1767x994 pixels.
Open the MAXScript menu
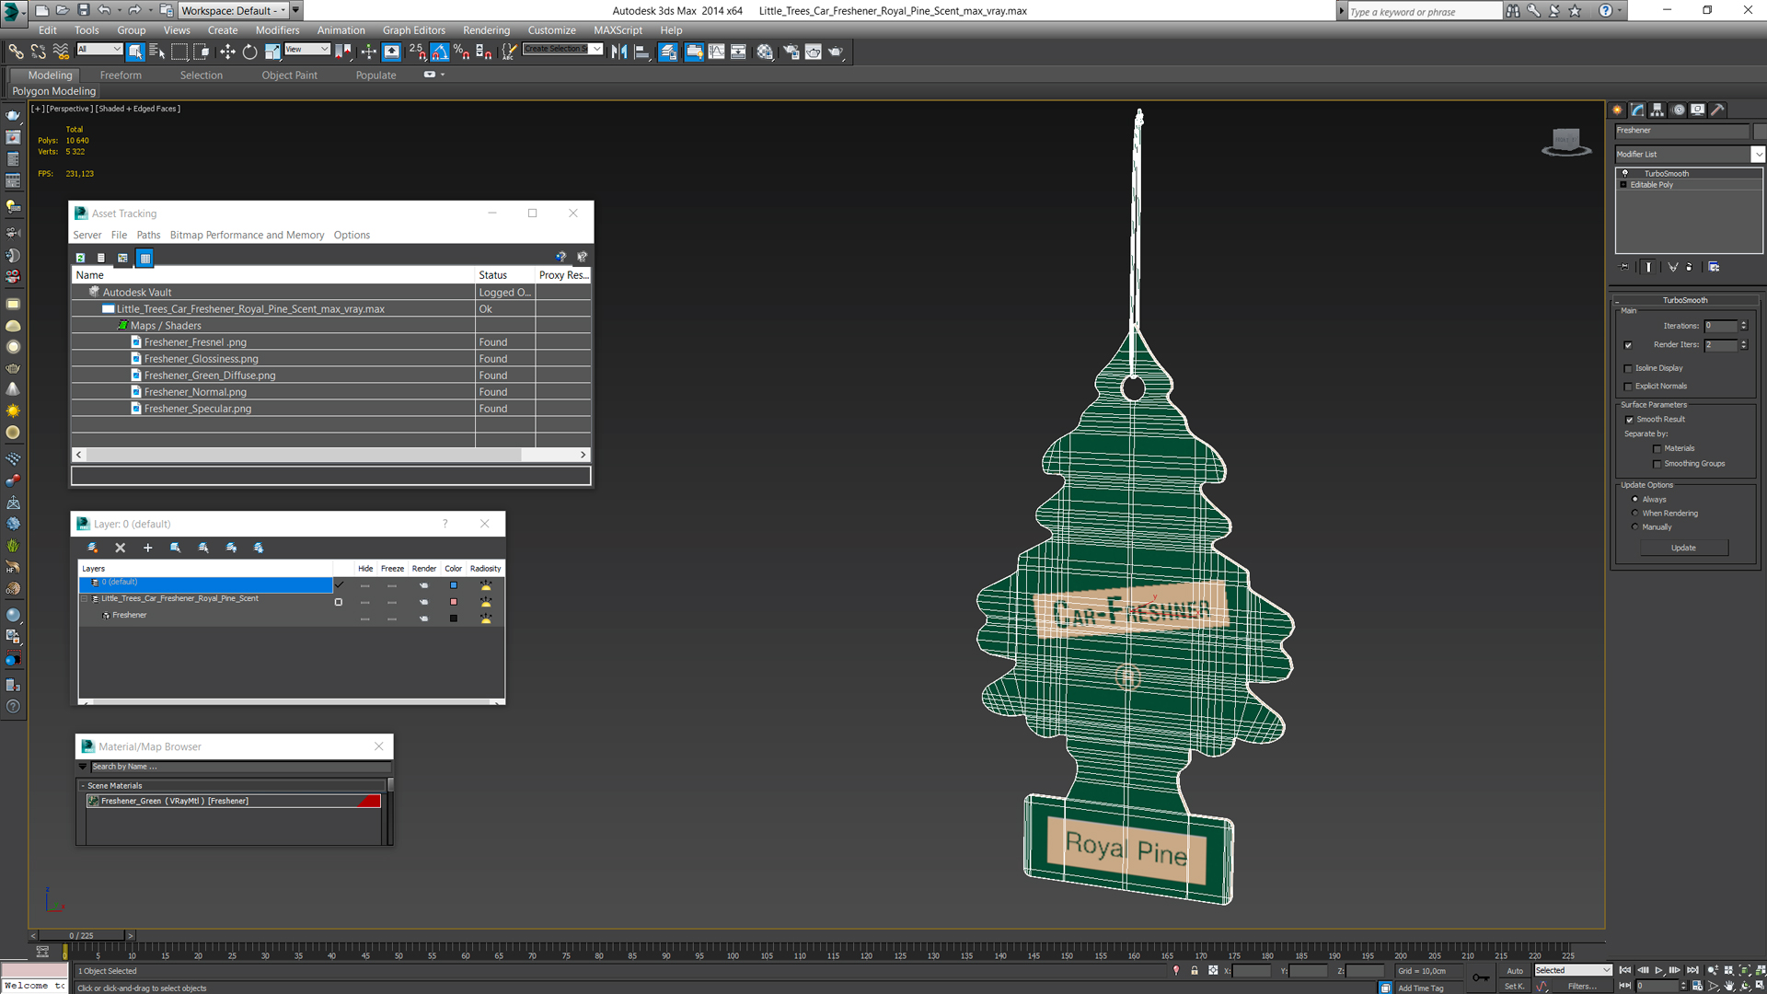[x=618, y=30]
